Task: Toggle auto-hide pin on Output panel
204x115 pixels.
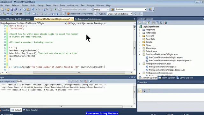Action: tap(132, 77)
